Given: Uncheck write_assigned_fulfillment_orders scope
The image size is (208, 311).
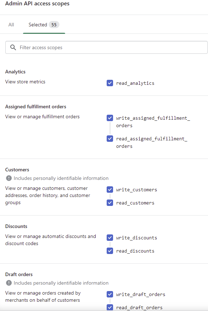Looking at the screenshot, I should [x=110, y=118].
